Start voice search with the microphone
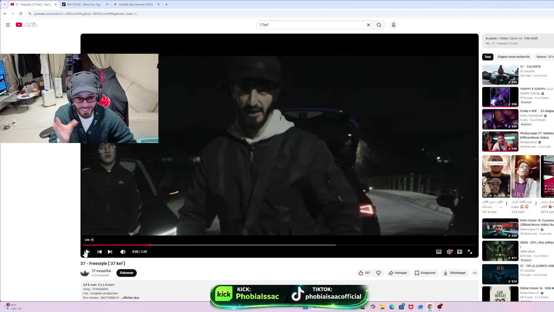This screenshot has height=312, width=554. coord(393,25)
